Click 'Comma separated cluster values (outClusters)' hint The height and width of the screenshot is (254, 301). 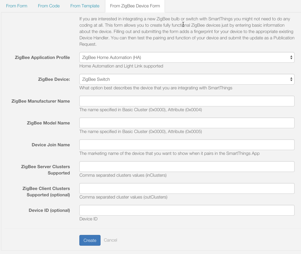123,197
